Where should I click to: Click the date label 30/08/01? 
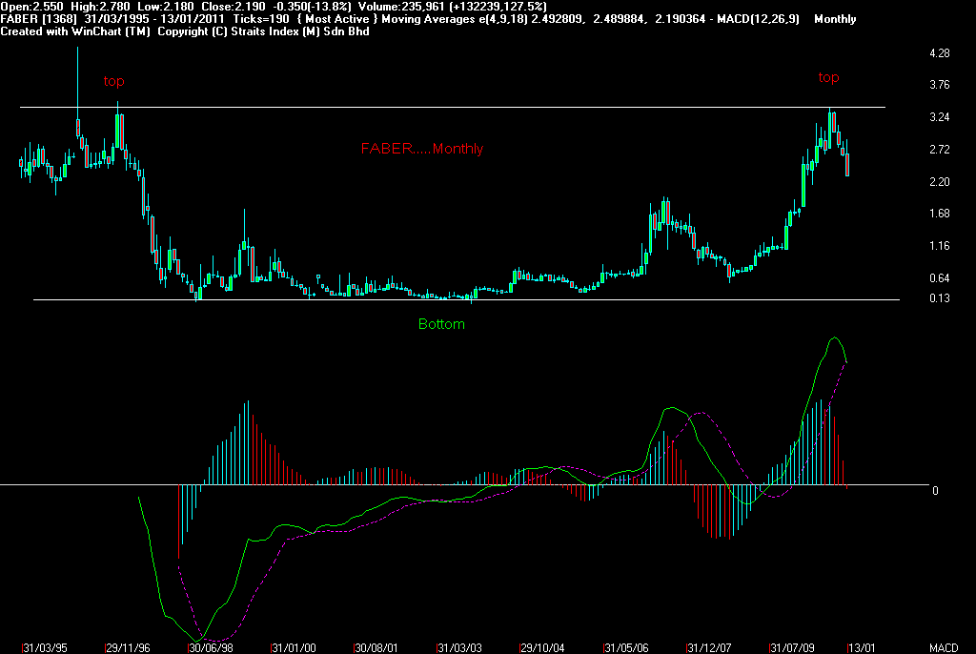(376, 647)
